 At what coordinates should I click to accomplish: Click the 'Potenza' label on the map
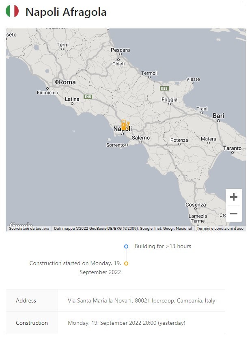pyautogui.click(x=179, y=140)
